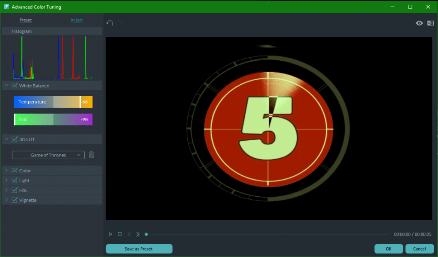Toggle the HSL checkbox
The height and width of the screenshot is (257, 438).
click(15, 190)
